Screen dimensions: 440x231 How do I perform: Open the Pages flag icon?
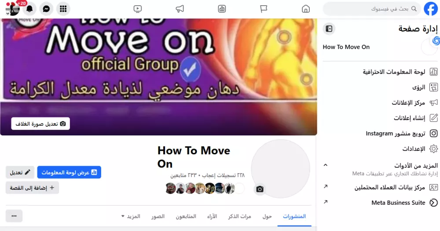point(264,9)
